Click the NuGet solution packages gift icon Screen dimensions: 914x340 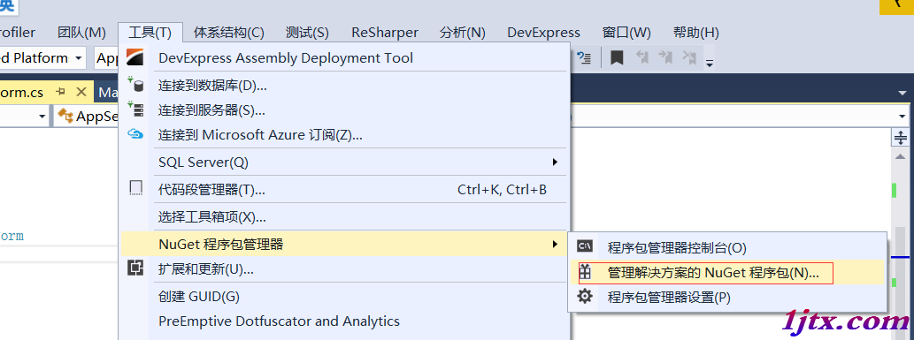point(585,272)
